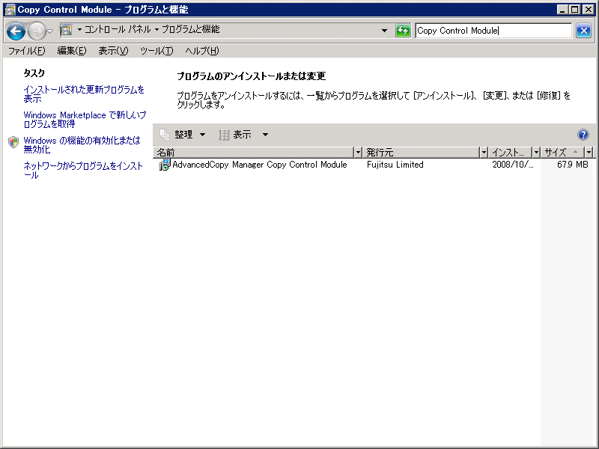Open Windows Marketplace で新しいプログラムを取得 link
Image resolution: width=599 pixels, height=449 pixels.
point(85,120)
